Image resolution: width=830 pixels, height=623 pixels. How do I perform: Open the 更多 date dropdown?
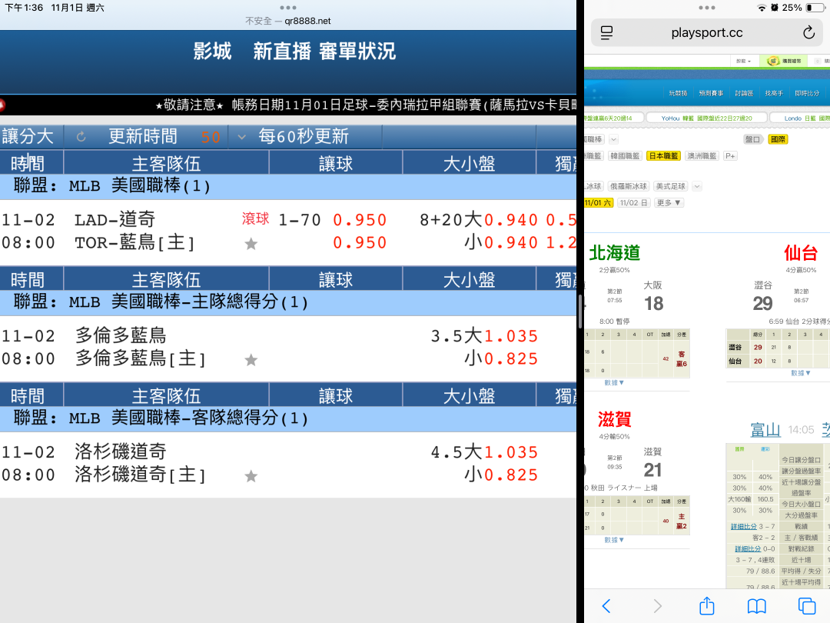tap(668, 203)
